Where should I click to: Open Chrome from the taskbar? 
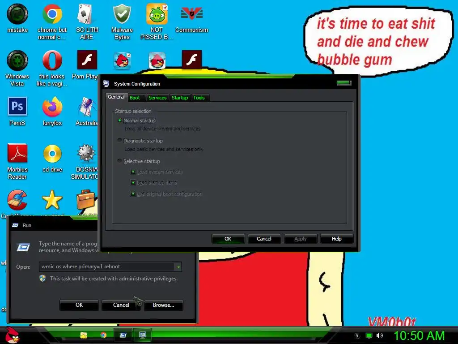[x=103, y=335]
